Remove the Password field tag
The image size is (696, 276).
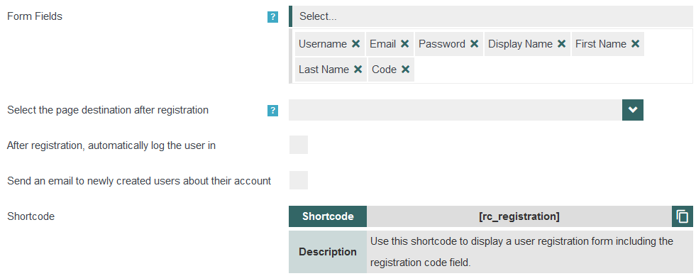pyautogui.click(x=474, y=44)
